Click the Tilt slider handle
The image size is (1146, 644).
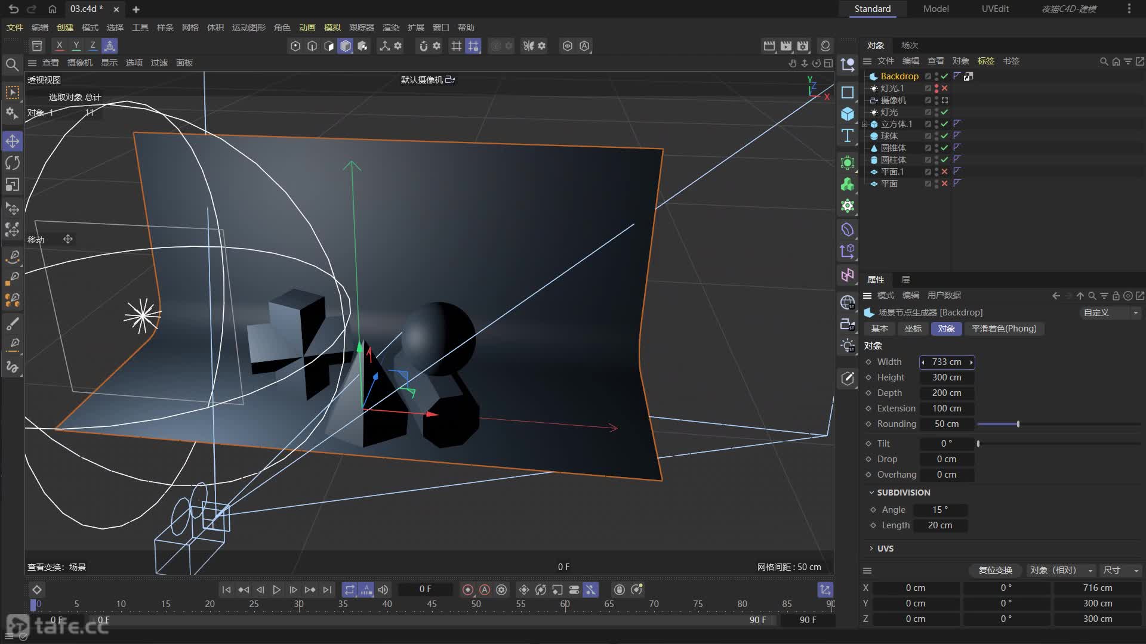(x=978, y=444)
